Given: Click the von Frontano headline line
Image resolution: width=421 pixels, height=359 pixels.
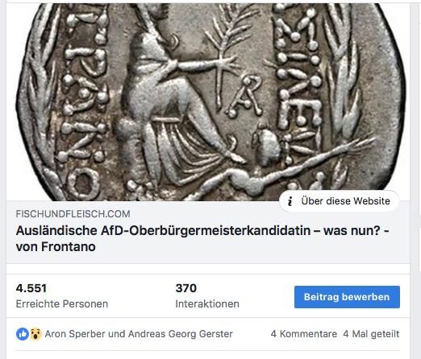Looking at the screenshot, I should tap(56, 247).
